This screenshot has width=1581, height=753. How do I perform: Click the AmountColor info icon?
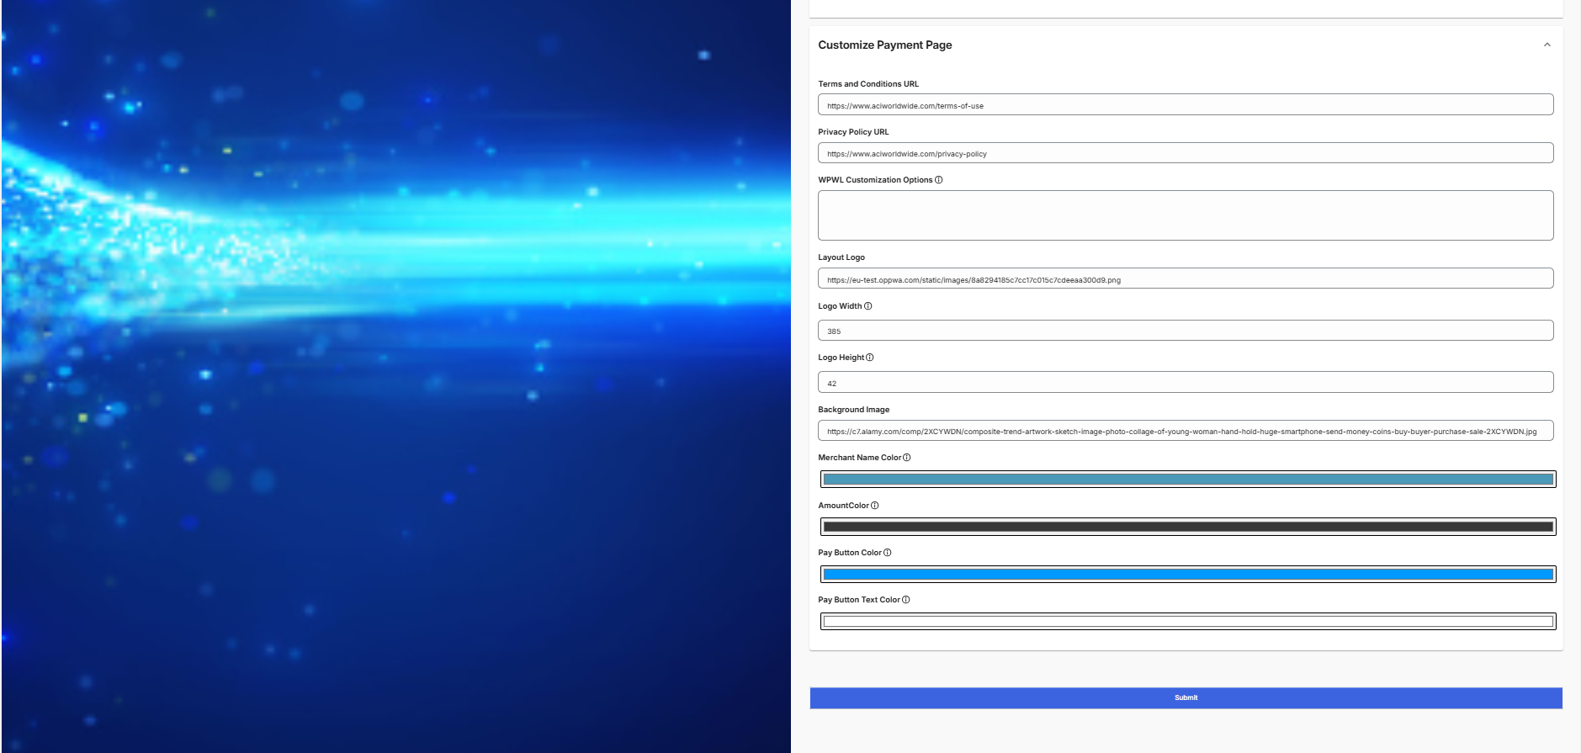click(x=875, y=506)
